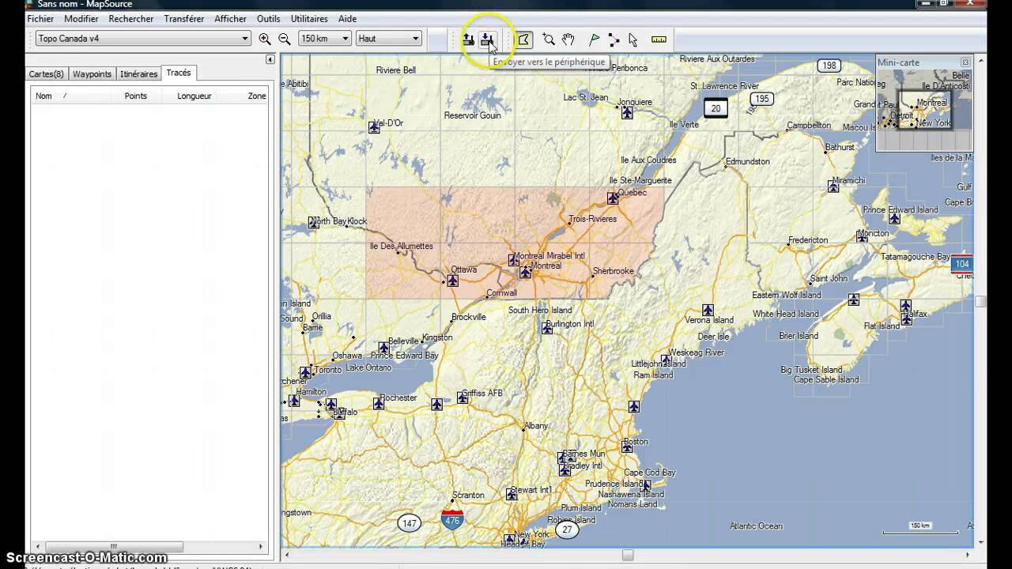Open the Outils menu
The height and width of the screenshot is (569, 1012).
268,19
